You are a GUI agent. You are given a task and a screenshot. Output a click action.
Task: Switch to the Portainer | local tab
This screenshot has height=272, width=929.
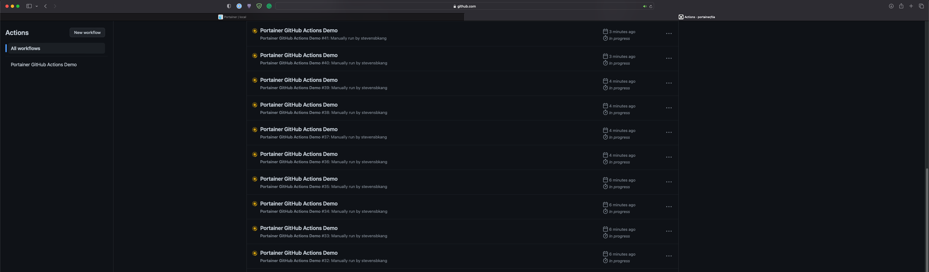coord(232,17)
